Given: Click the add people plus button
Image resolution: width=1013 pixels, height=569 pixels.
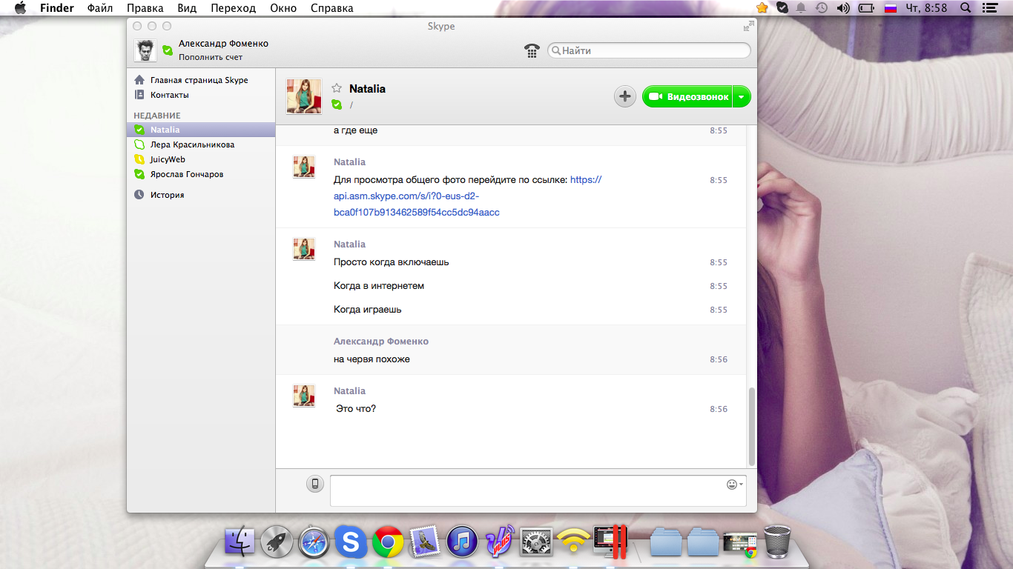Looking at the screenshot, I should click(625, 96).
